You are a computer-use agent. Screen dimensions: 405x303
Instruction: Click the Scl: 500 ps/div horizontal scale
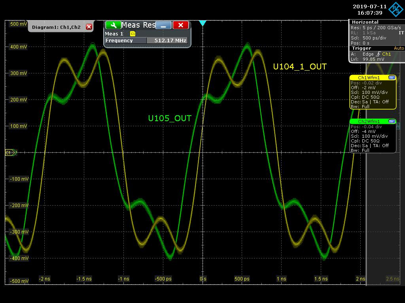tap(368, 38)
